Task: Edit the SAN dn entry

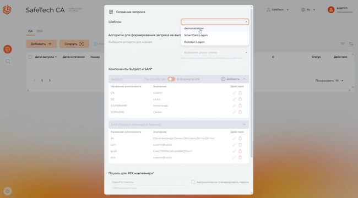Action: pyautogui.click(x=234, y=139)
